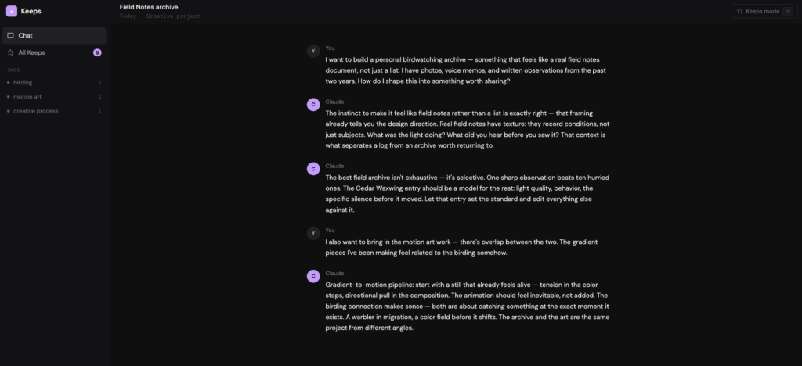Click the first "You" avatar in the chat
The height and width of the screenshot is (366, 802).
point(313,51)
